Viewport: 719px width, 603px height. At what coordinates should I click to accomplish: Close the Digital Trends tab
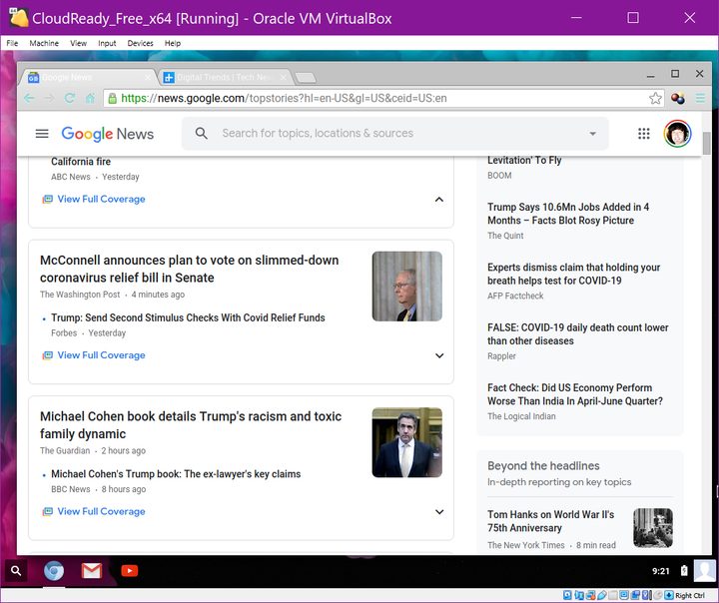tap(284, 77)
